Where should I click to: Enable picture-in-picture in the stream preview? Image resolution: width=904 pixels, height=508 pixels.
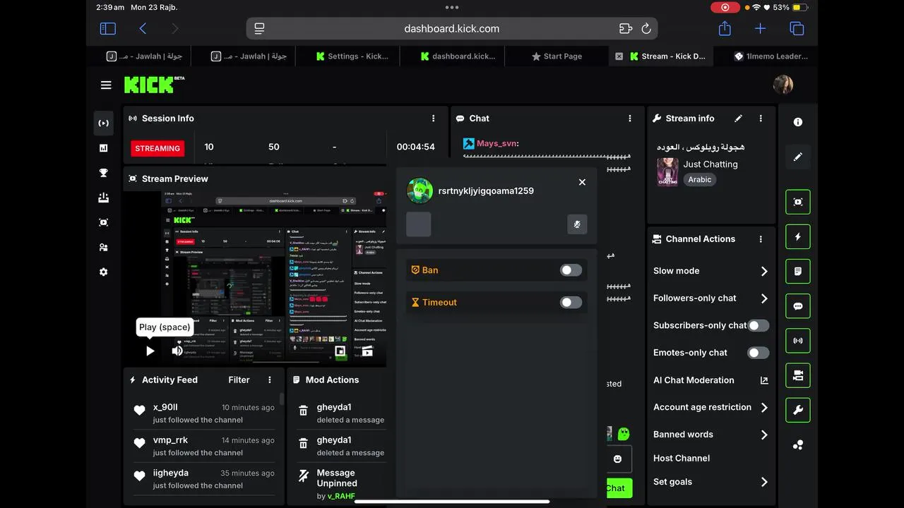[340, 351]
